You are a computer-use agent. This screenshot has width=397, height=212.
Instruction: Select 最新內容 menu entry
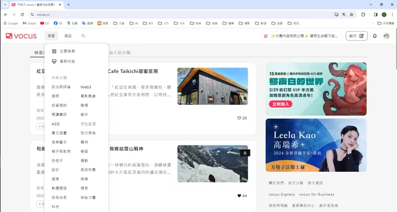[63, 61]
